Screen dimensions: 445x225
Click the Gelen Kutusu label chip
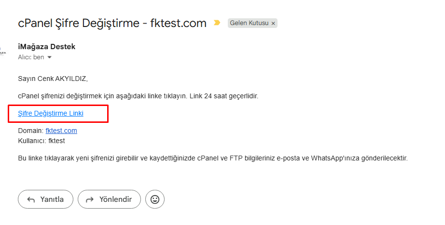tap(249, 23)
